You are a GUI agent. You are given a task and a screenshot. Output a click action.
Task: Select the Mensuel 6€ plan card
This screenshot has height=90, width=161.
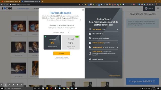click(52, 42)
